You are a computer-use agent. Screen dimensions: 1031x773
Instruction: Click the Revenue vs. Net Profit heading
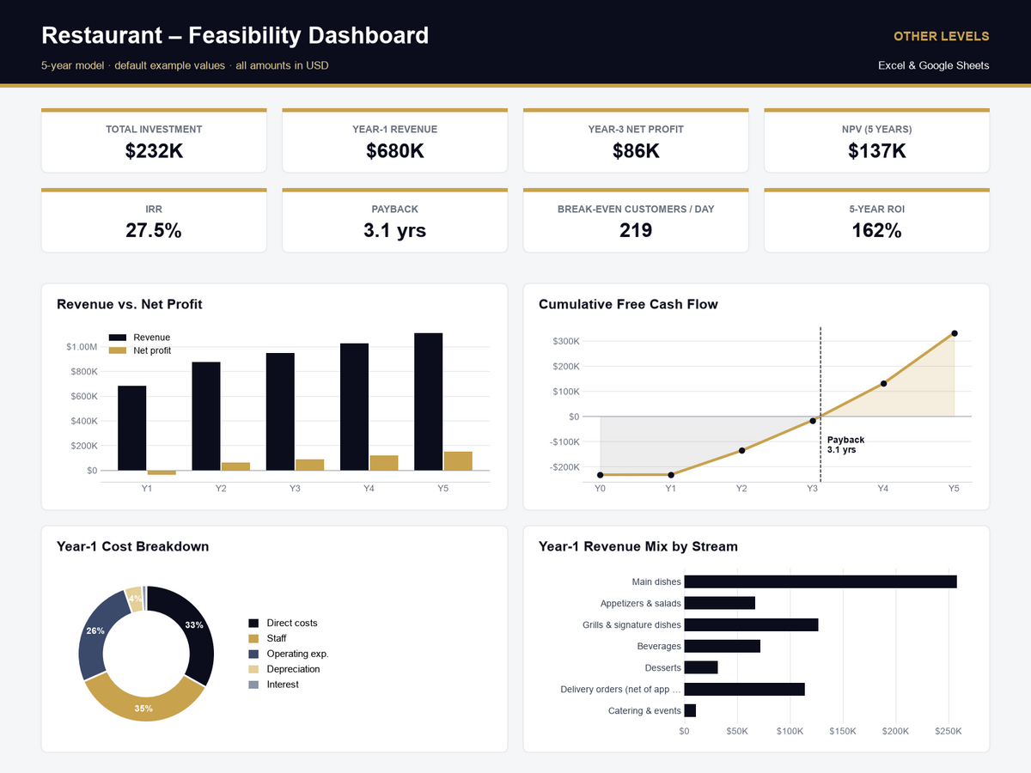pos(130,304)
